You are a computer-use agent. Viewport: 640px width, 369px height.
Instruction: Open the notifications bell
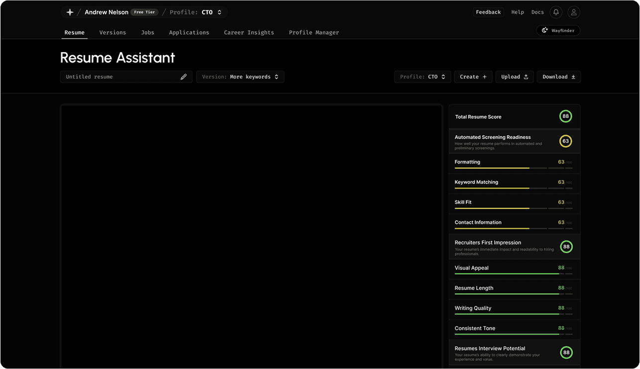(556, 12)
